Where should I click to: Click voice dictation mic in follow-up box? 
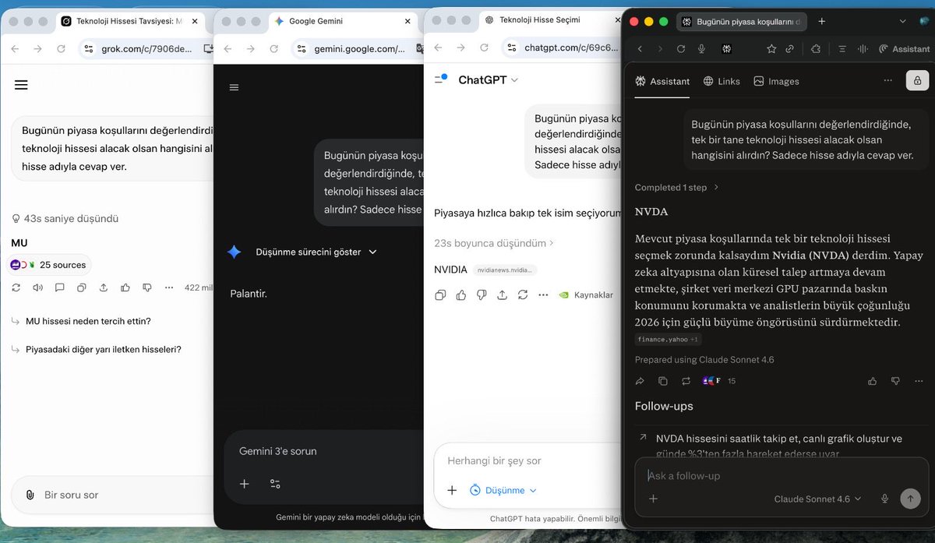pyautogui.click(x=884, y=499)
